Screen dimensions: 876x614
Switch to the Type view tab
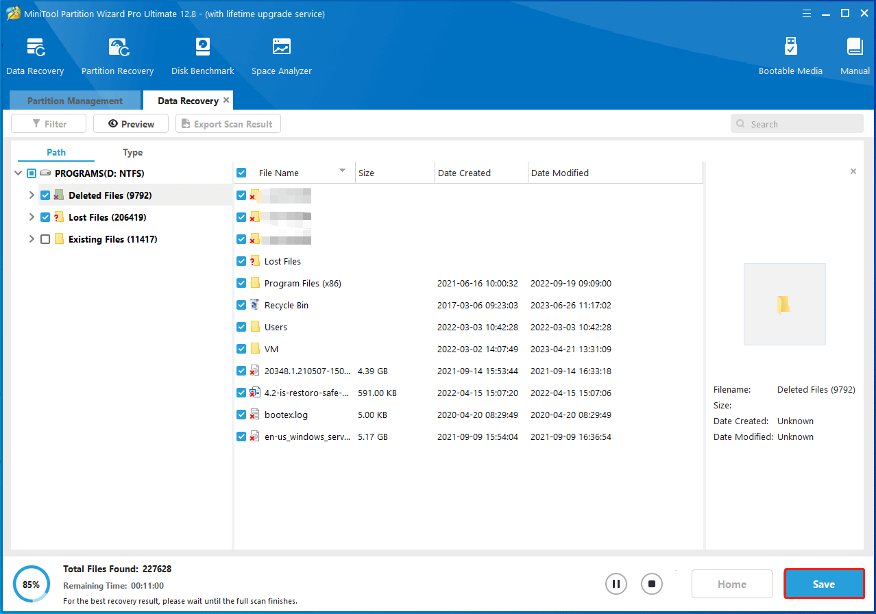pos(133,152)
